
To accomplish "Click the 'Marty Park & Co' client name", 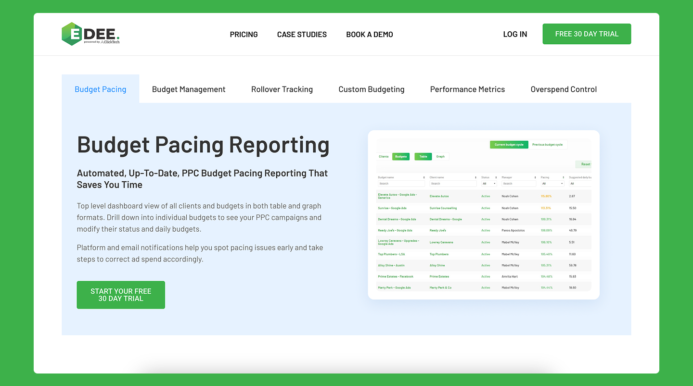I will pos(441,287).
